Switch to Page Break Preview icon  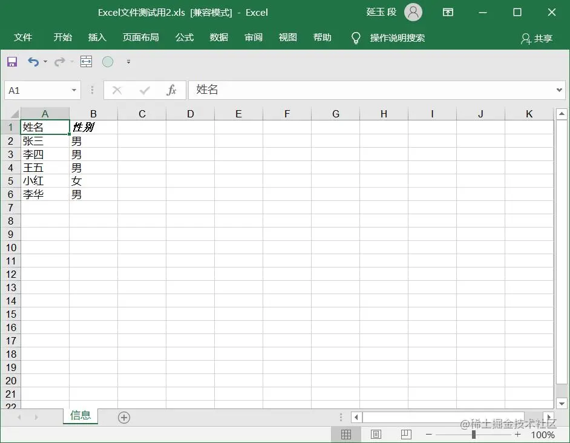[x=406, y=435]
